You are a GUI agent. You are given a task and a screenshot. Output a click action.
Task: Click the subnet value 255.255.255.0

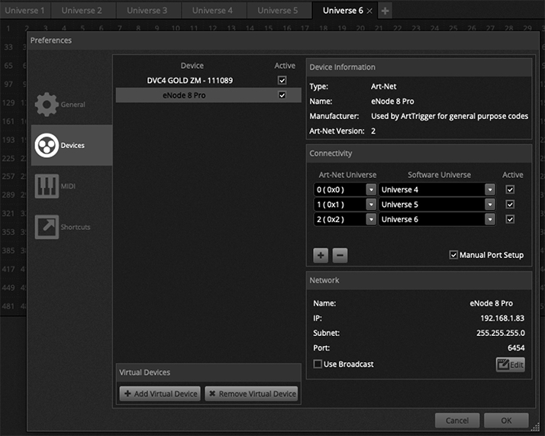click(501, 333)
